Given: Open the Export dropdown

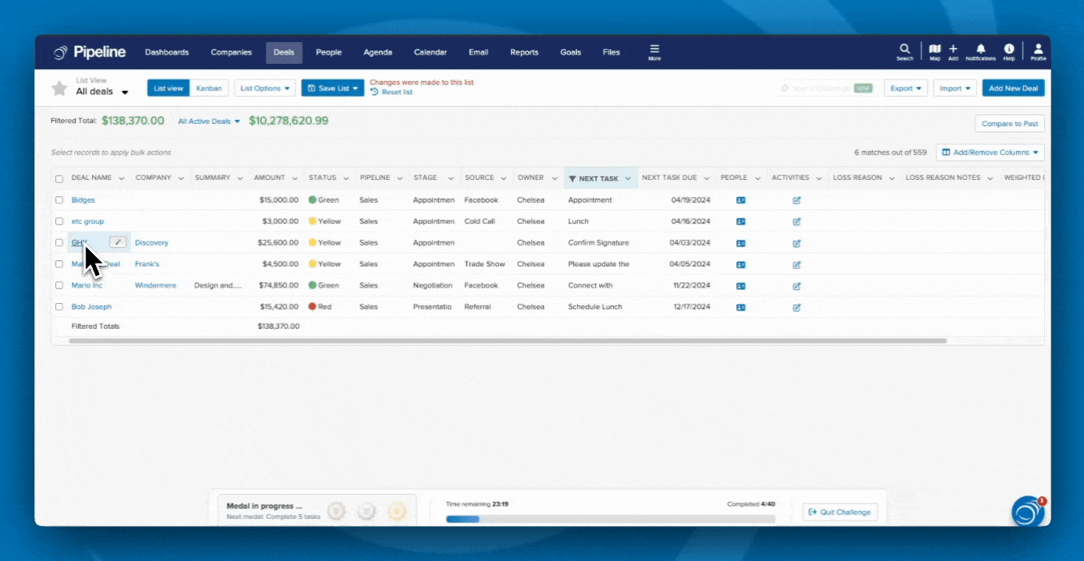Looking at the screenshot, I should [905, 88].
